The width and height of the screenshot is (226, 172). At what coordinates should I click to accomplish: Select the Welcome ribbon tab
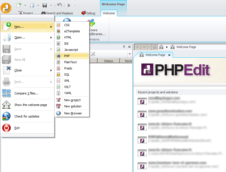(x=109, y=13)
